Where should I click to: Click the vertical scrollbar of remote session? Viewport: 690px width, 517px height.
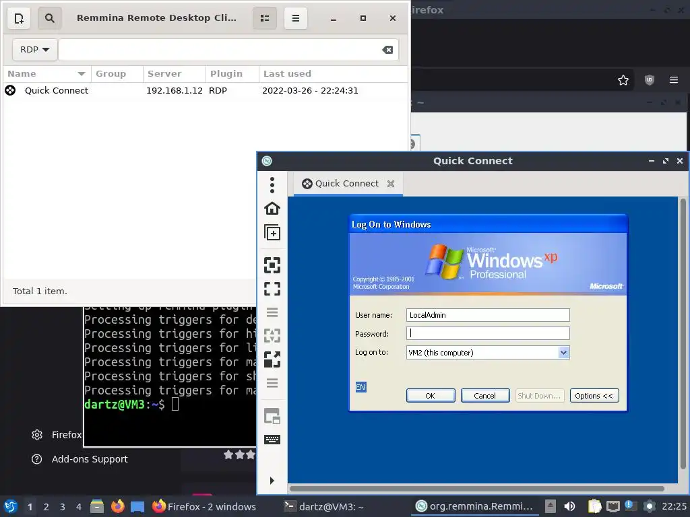pyautogui.click(x=683, y=334)
